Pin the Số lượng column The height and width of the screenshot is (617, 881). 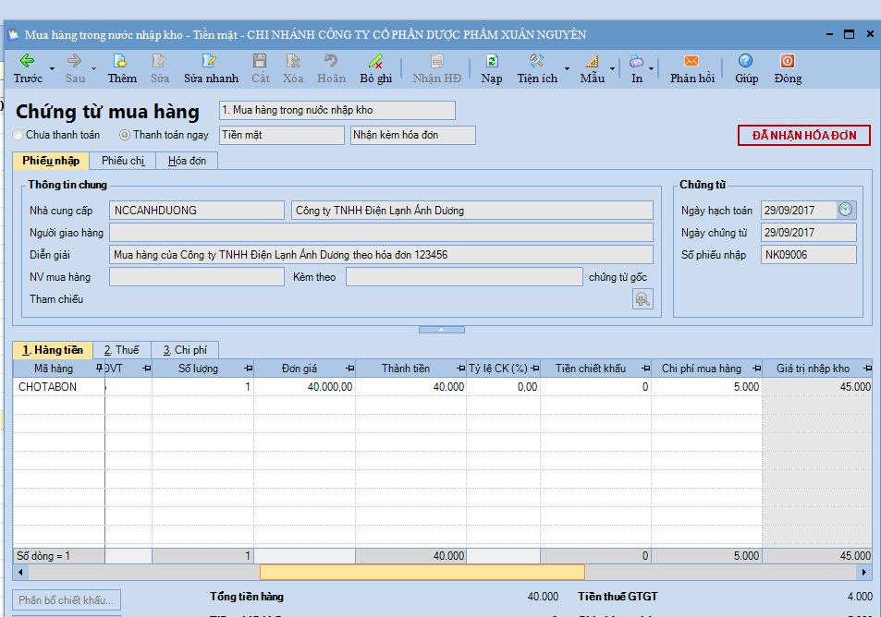click(249, 369)
